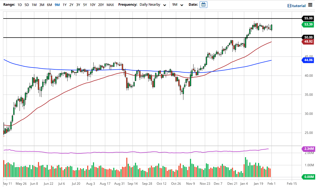Image resolution: width=316 pixels, height=188 pixels.
Task: Open the Frequency dropdown showing Daily Nearby
Action: 153,5
